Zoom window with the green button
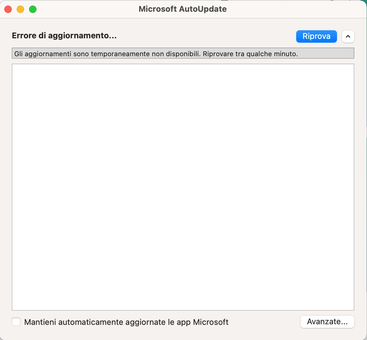This screenshot has width=367, height=340. 33,9
